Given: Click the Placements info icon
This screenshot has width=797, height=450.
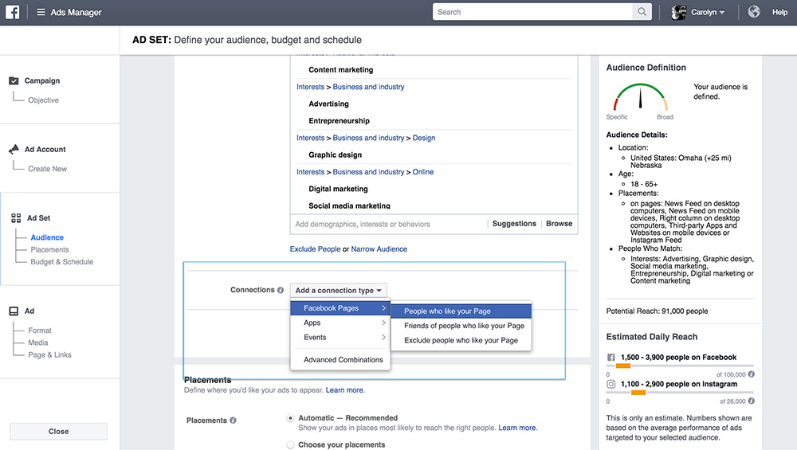Looking at the screenshot, I should pos(233,421).
